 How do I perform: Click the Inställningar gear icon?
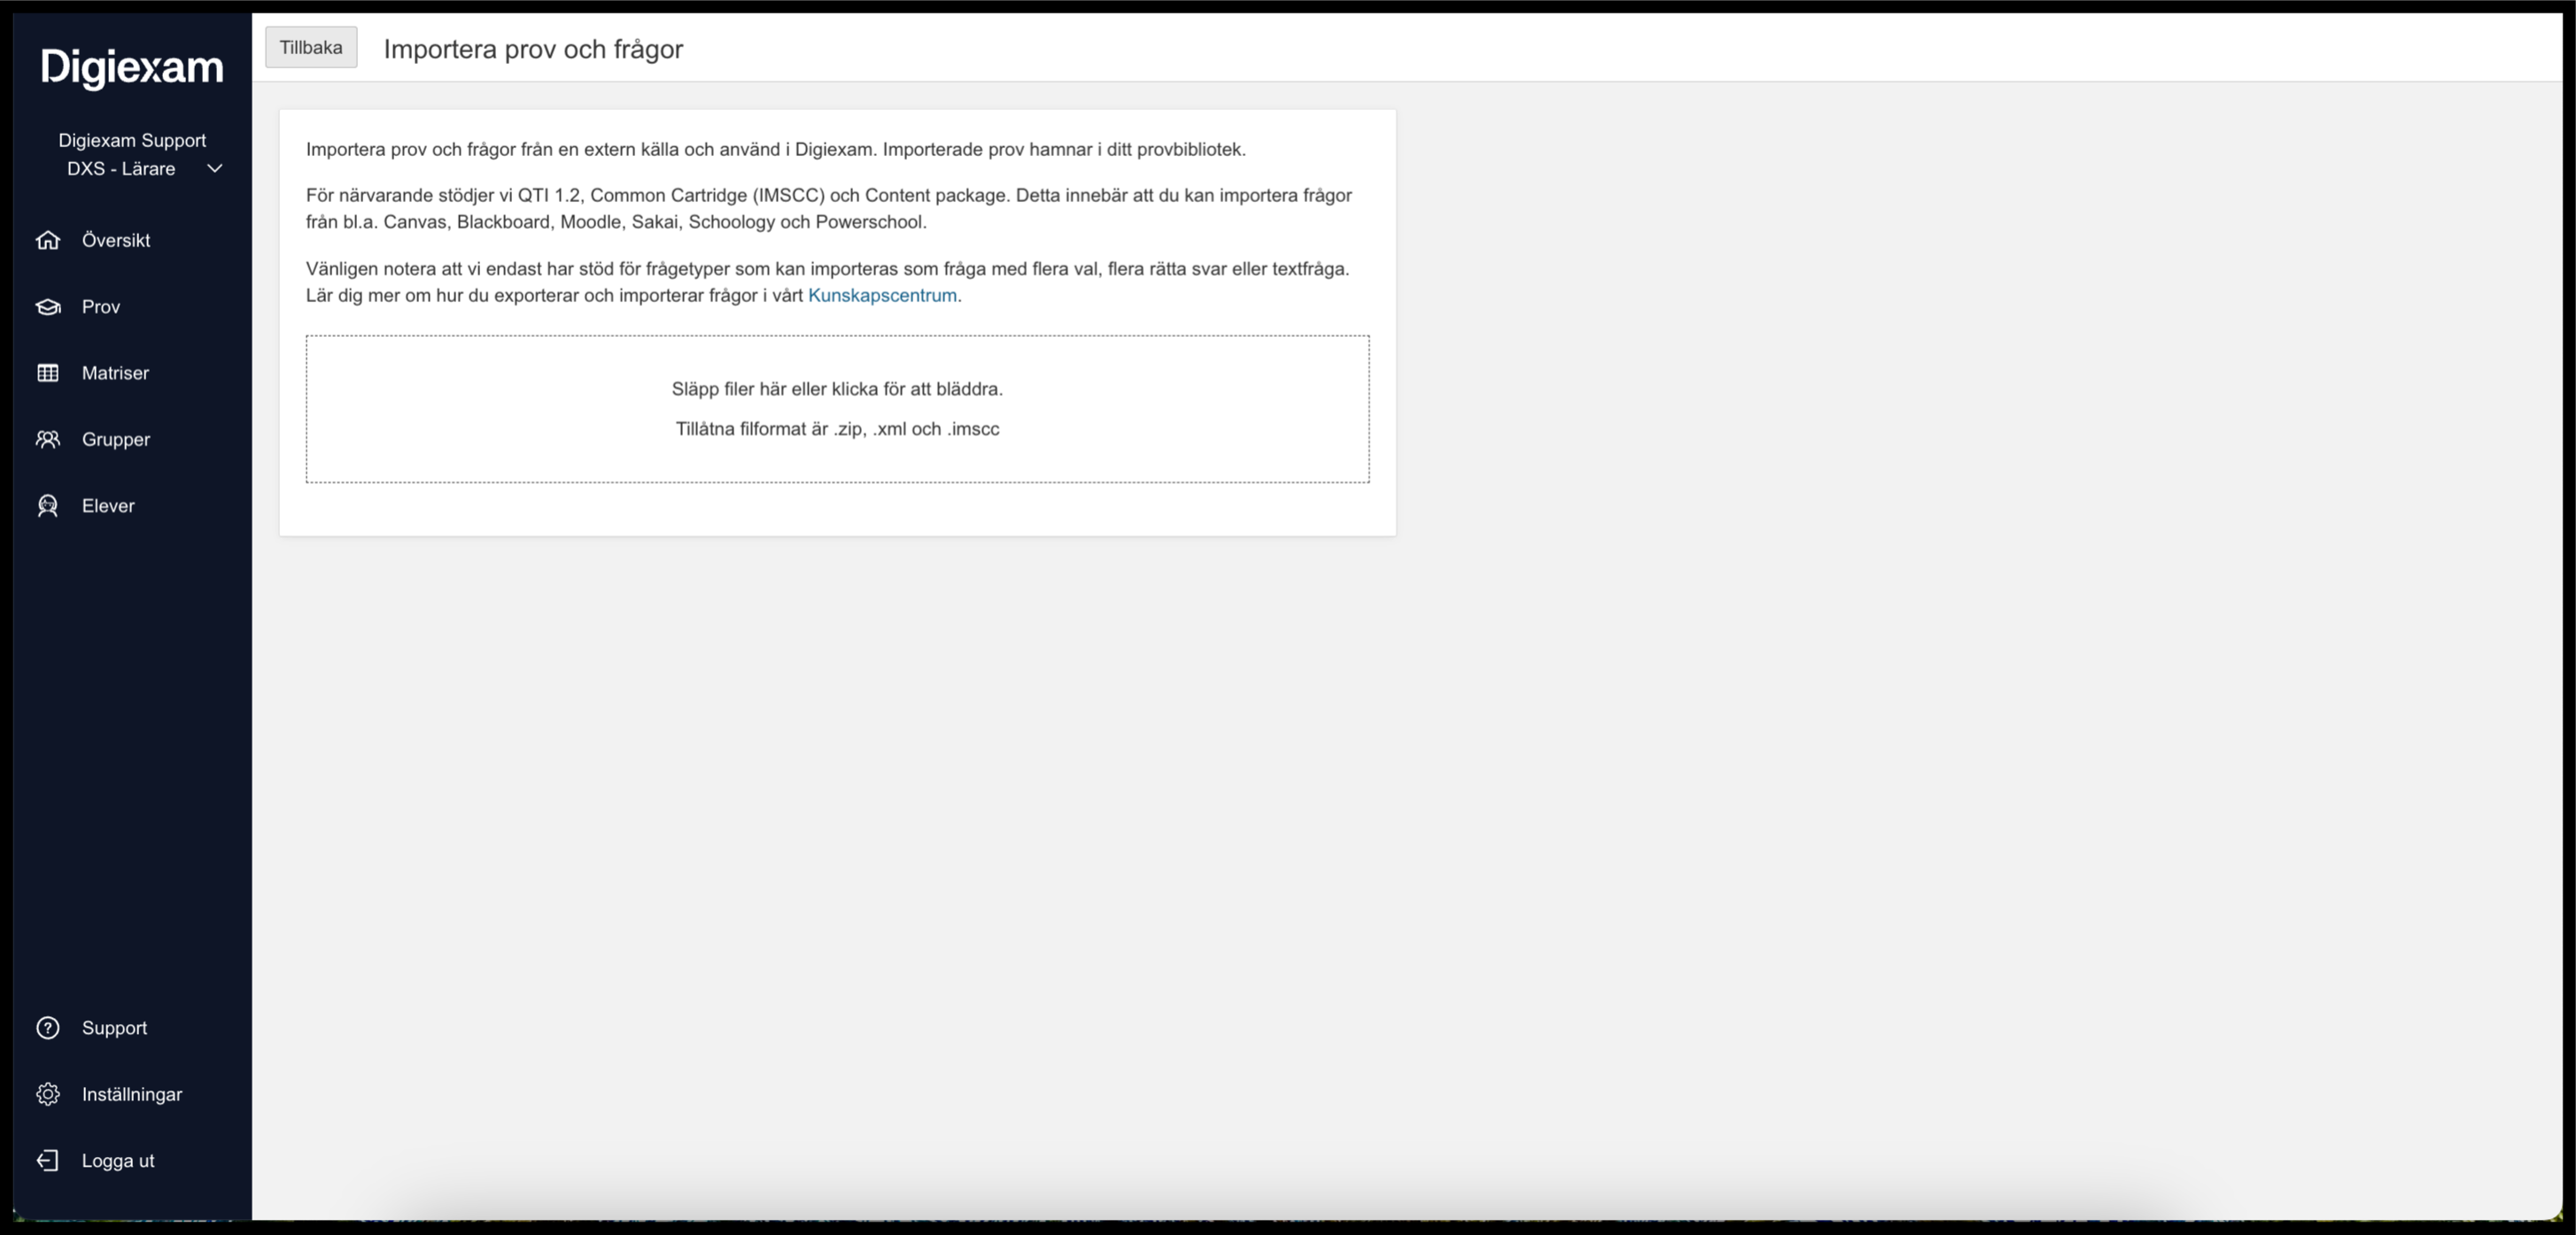click(48, 1094)
